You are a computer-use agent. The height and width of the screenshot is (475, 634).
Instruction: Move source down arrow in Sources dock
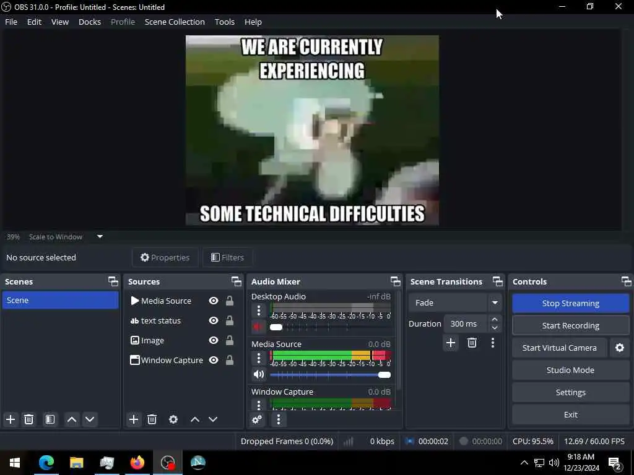pos(213,419)
